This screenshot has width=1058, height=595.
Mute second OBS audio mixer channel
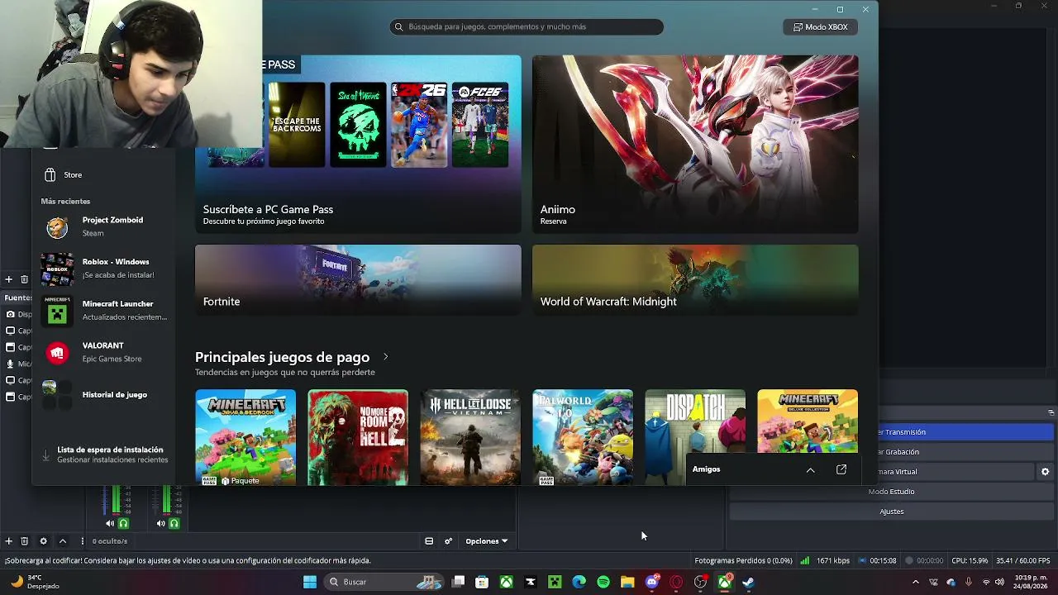tap(160, 523)
